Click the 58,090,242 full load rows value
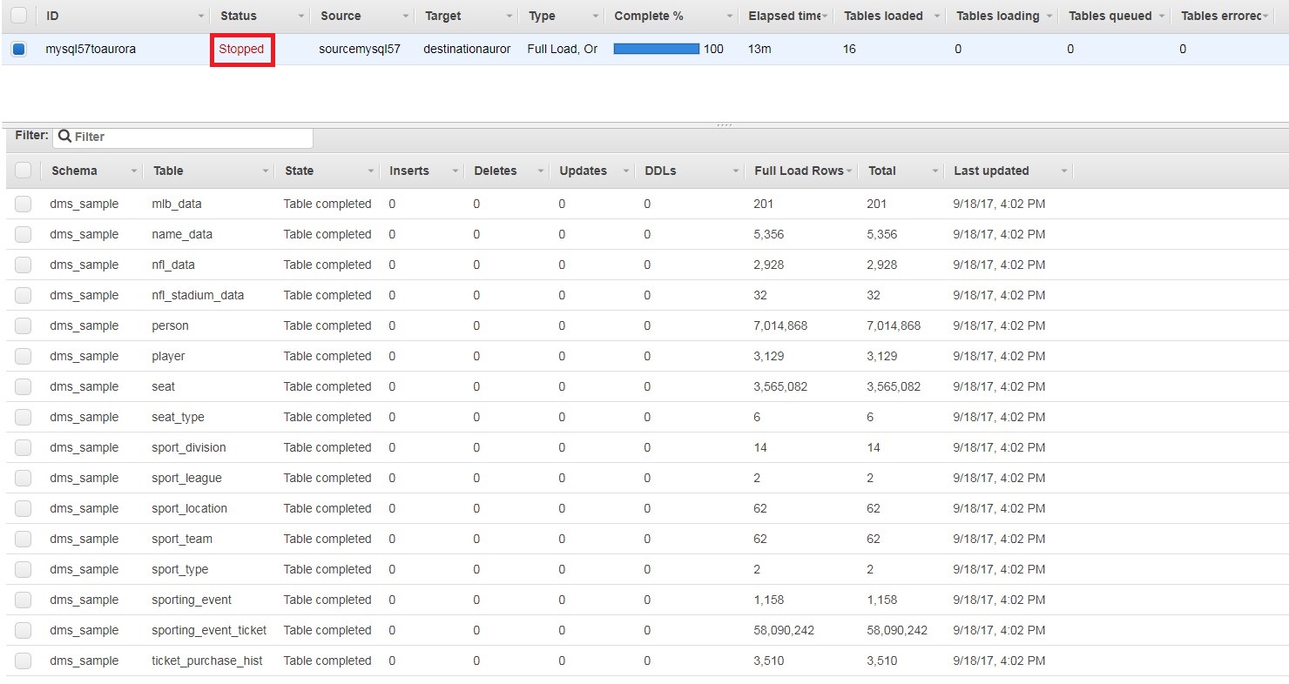This screenshot has width=1289, height=684. (x=784, y=630)
